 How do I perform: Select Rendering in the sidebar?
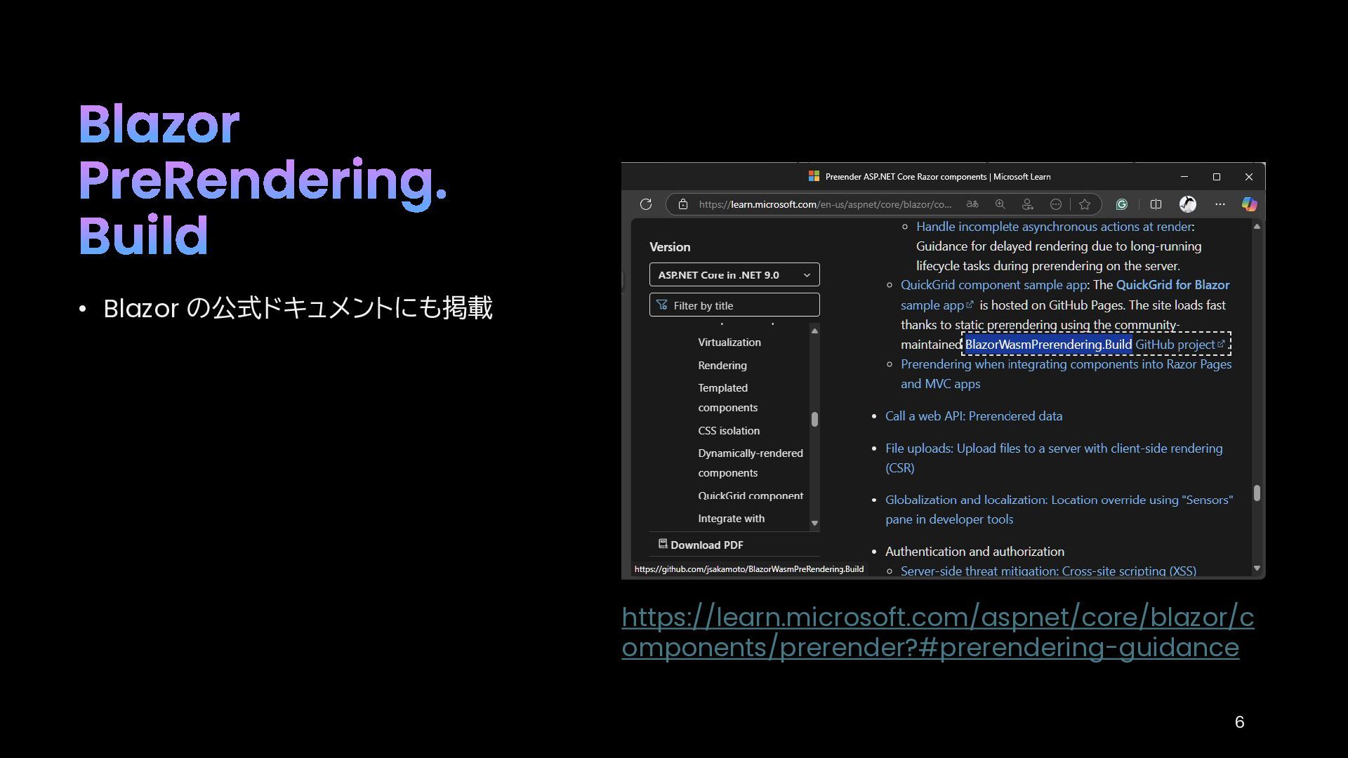722,366
